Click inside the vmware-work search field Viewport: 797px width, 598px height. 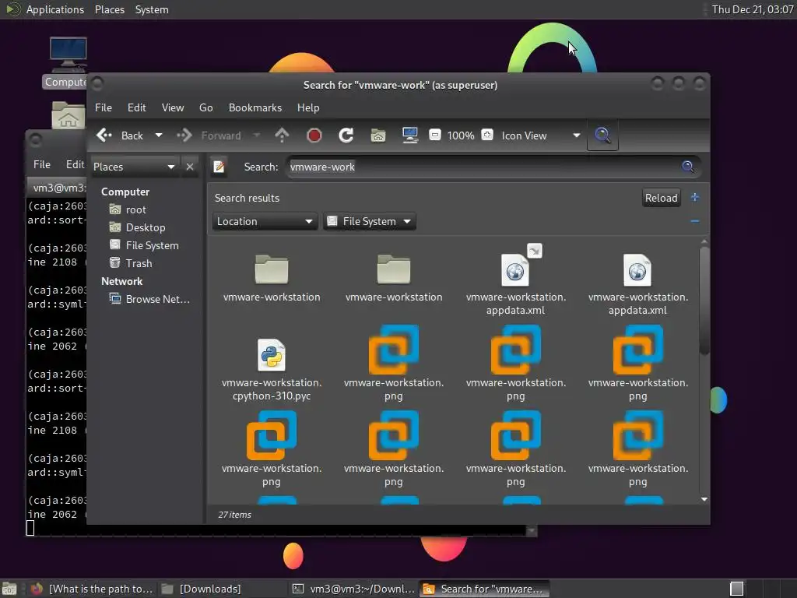pos(483,167)
